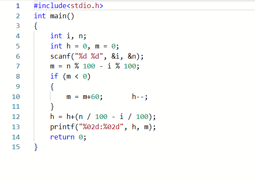
Task: Click line number 9 in the gutter
Action: 18,86
